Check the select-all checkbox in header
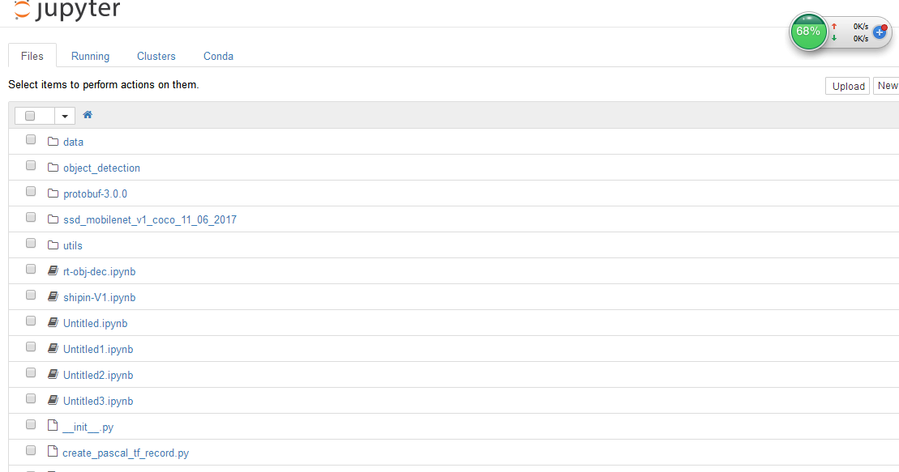The height and width of the screenshot is (472, 899). pyautogui.click(x=30, y=116)
